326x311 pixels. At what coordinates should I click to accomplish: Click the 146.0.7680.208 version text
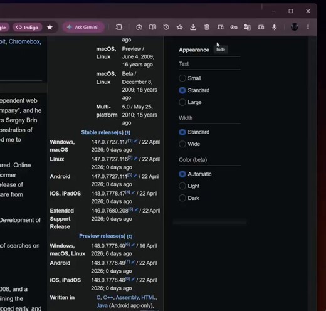110,211
